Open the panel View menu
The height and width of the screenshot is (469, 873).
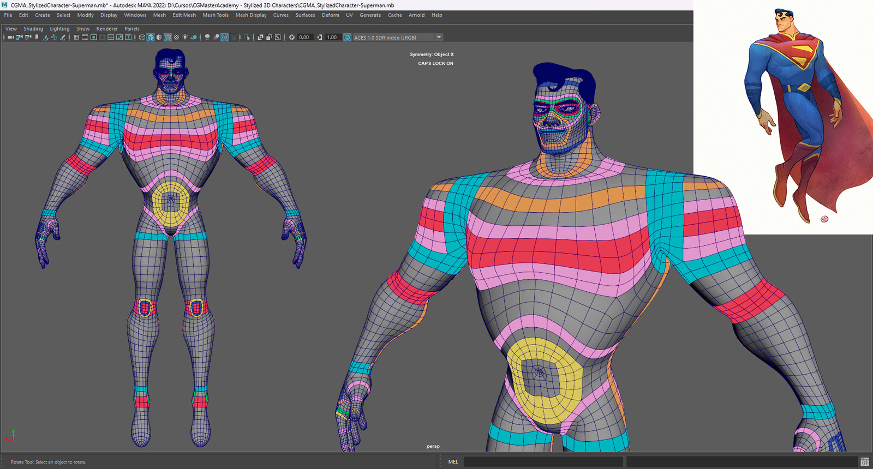(x=11, y=29)
